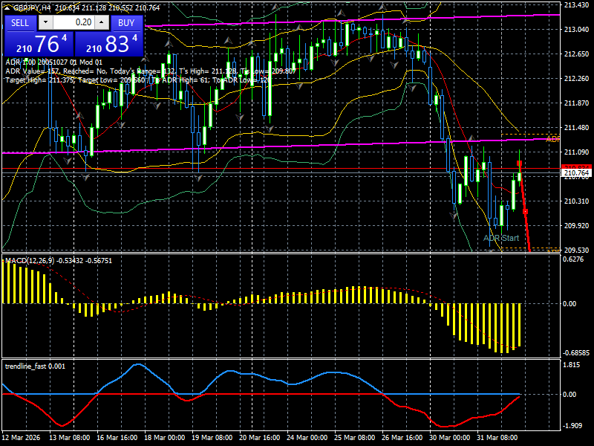
Task: Click the '24 Mar 00:00' time label
Action: coord(307,438)
